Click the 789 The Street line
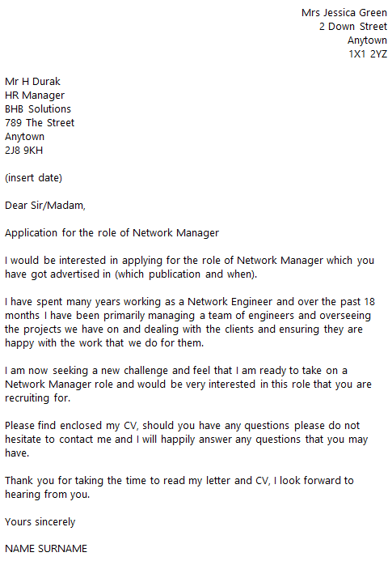The height and width of the screenshot is (561, 392). [40, 123]
